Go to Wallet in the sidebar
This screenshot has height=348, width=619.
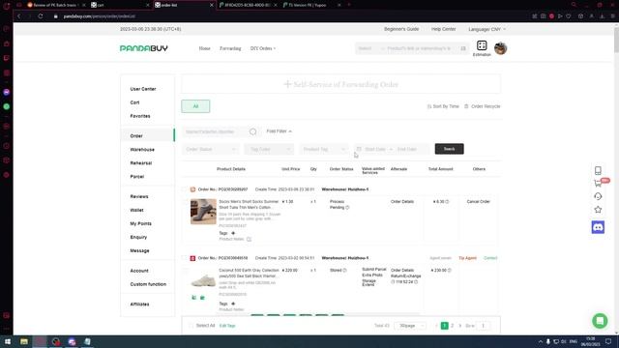(136, 211)
